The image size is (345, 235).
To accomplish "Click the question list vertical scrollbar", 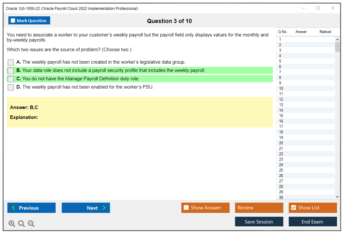I will tap(337, 46).
